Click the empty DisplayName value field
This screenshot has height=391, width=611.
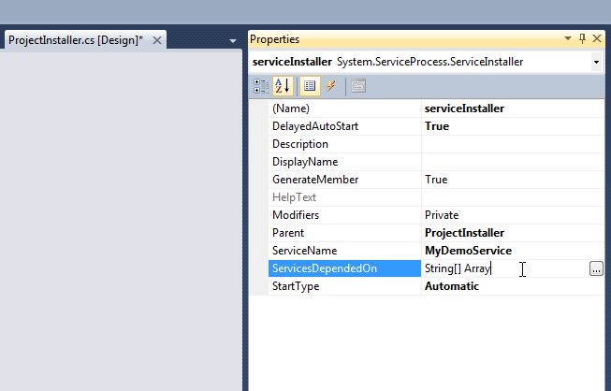coord(513,162)
